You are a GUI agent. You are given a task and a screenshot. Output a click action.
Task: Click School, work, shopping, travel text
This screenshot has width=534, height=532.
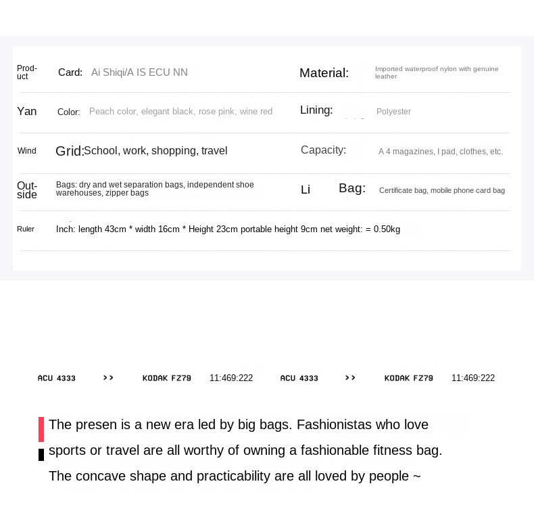coord(155,150)
